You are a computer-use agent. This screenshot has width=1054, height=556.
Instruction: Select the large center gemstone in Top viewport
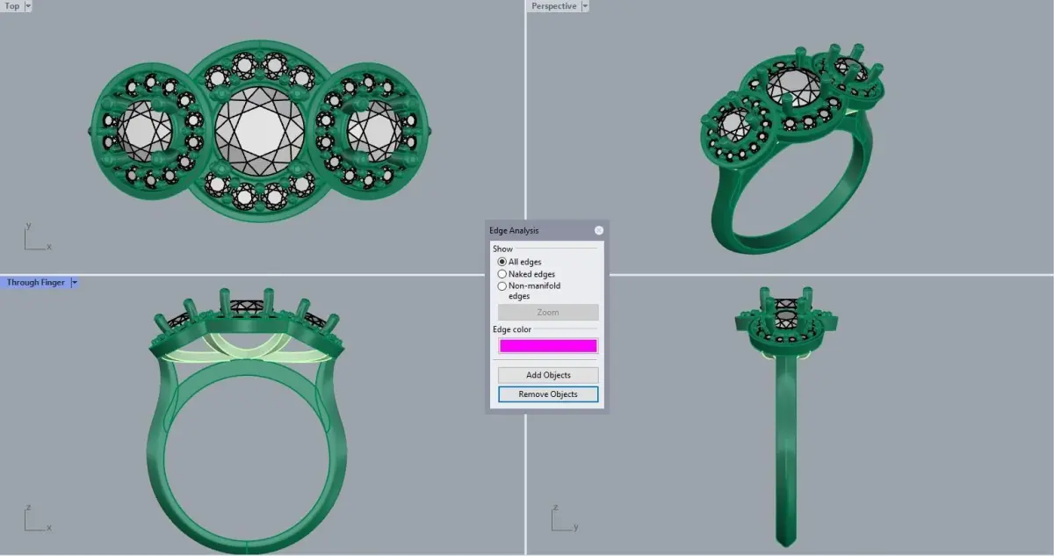pos(260,130)
